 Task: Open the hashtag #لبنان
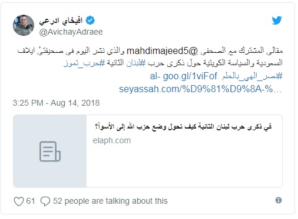[x=136, y=63]
